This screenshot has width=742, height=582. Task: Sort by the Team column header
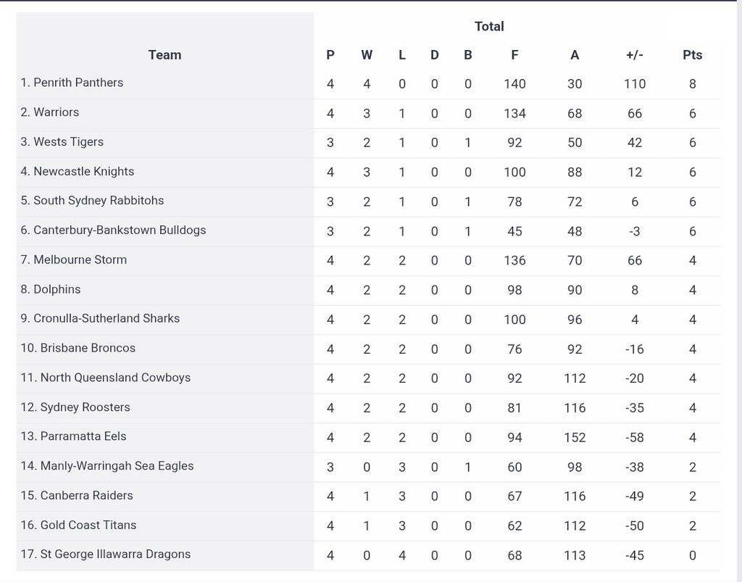coord(164,55)
